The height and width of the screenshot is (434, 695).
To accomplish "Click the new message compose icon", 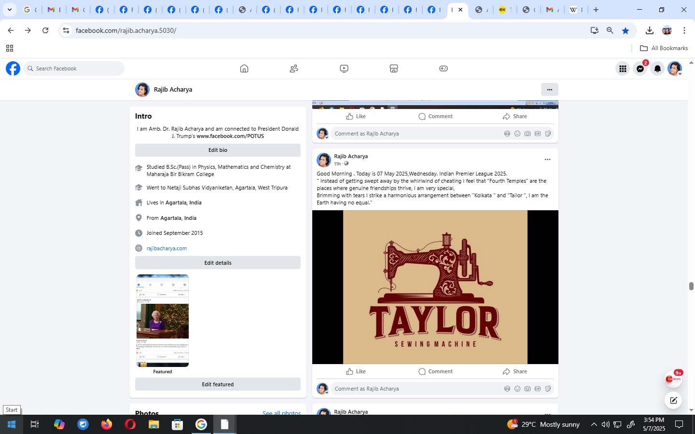I will click(673, 400).
